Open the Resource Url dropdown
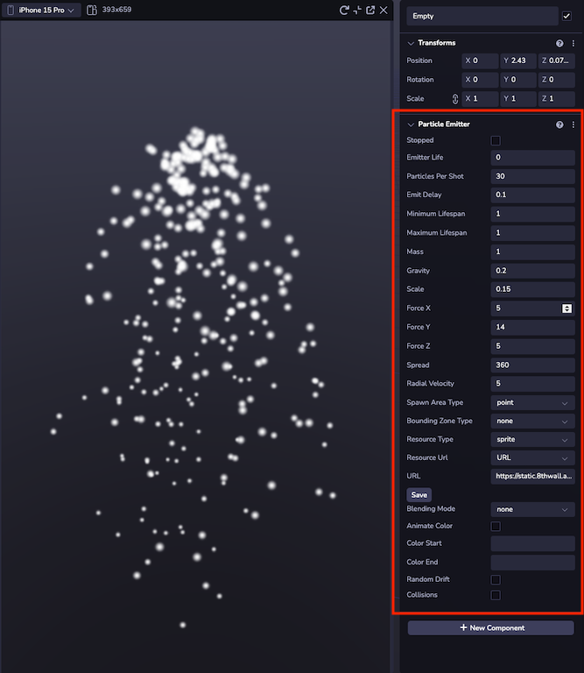 coord(532,458)
